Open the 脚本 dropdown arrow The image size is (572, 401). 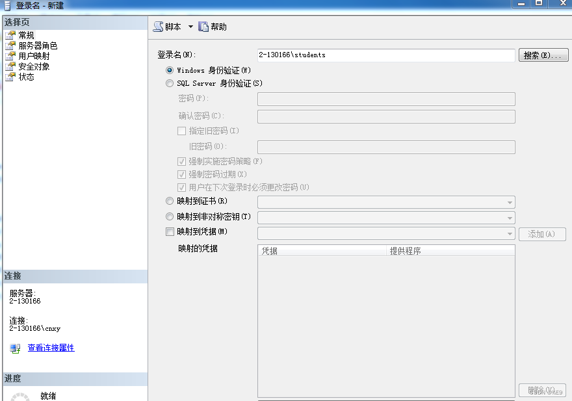pyautogui.click(x=190, y=27)
